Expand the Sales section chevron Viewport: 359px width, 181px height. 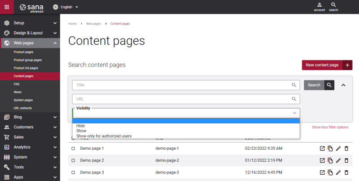coord(55,137)
